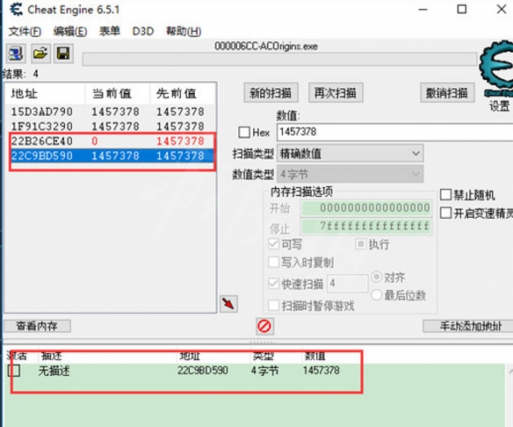Screen dimensions: 513x427
Task: Click the 4字节 type cell in address table
Action: coord(264,371)
